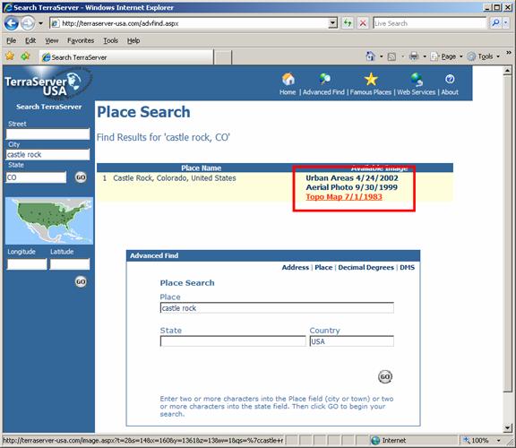This screenshot has width=516, height=448.
Task: Open Aerial Photo 9/30/1999 image link
Action: (x=351, y=187)
